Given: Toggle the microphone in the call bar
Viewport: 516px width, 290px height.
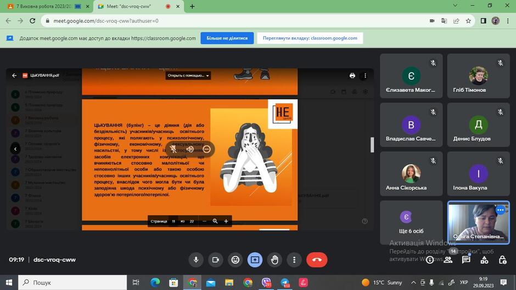Looking at the screenshot, I should click(x=196, y=260).
